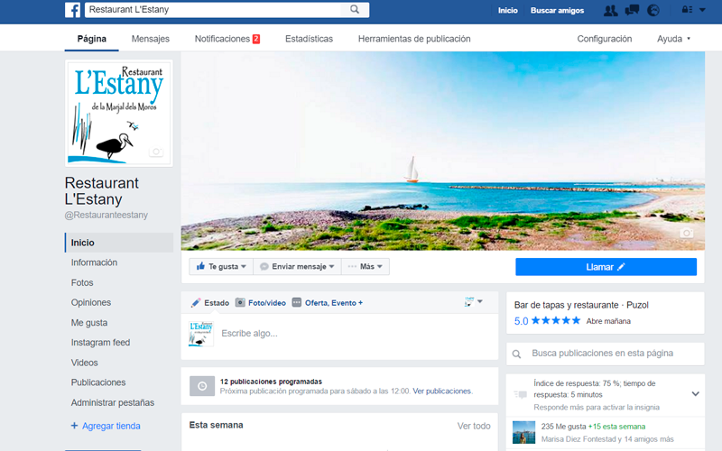Open the Configuración tab
The width and height of the screenshot is (722, 451).
pos(605,39)
